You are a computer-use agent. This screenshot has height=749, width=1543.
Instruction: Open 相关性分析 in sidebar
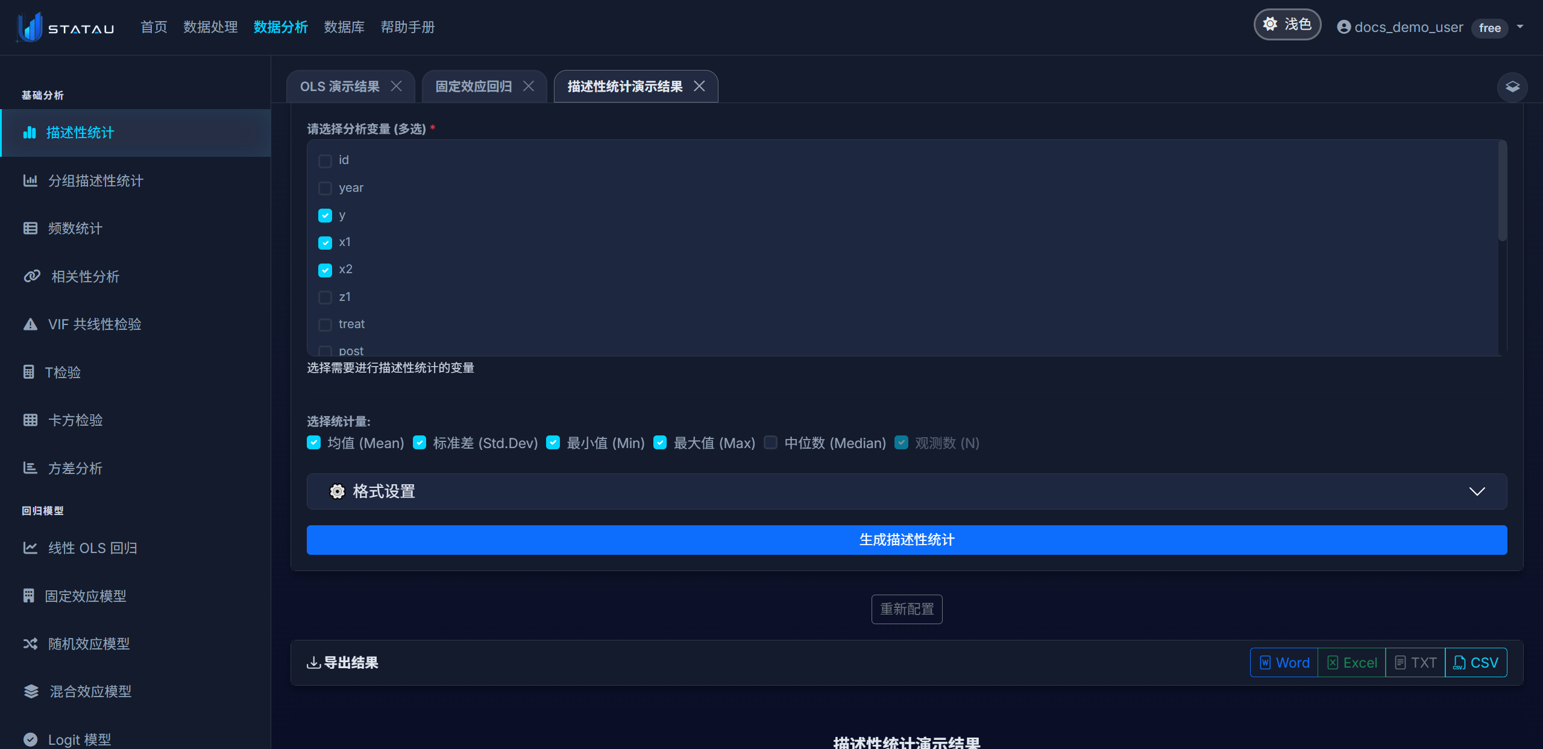(x=136, y=276)
